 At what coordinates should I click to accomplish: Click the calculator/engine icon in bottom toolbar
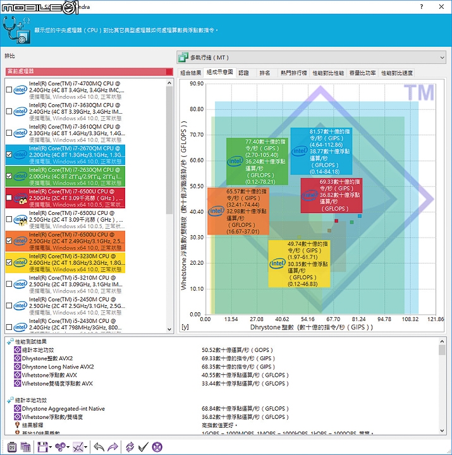[11, 447]
